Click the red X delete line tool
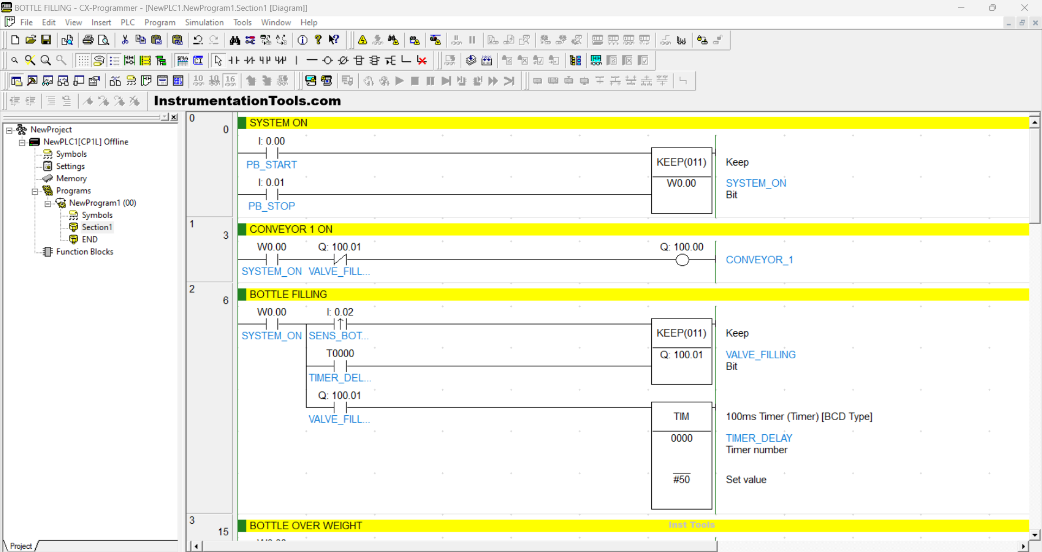This screenshot has width=1042, height=552. [422, 60]
